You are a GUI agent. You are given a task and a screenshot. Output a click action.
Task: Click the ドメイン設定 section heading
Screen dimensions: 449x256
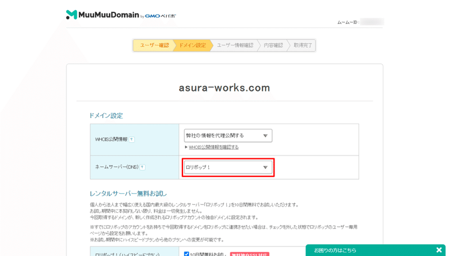pyautogui.click(x=106, y=116)
